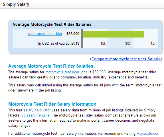This screenshot has width=164, height=137.
Task: Follow the motorcycle test rider jobs link
Action: [x=66, y=72]
